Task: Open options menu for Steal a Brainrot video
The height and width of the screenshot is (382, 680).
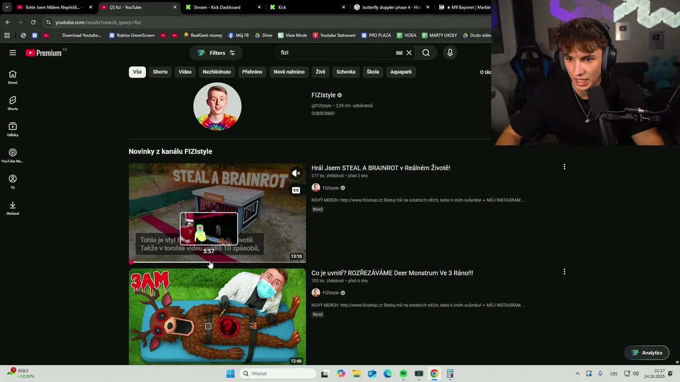Action: [x=564, y=167]
